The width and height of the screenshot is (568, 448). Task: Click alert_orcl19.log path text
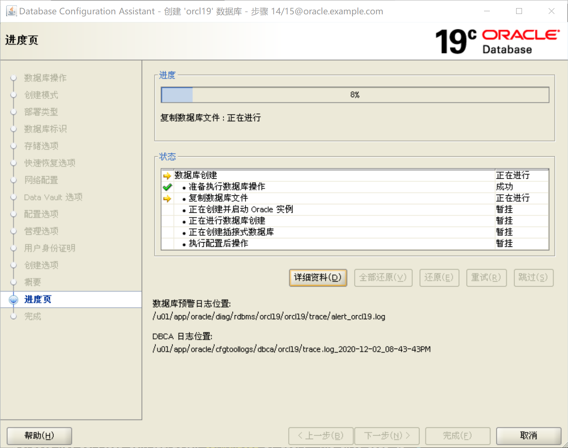pos(269,316)
